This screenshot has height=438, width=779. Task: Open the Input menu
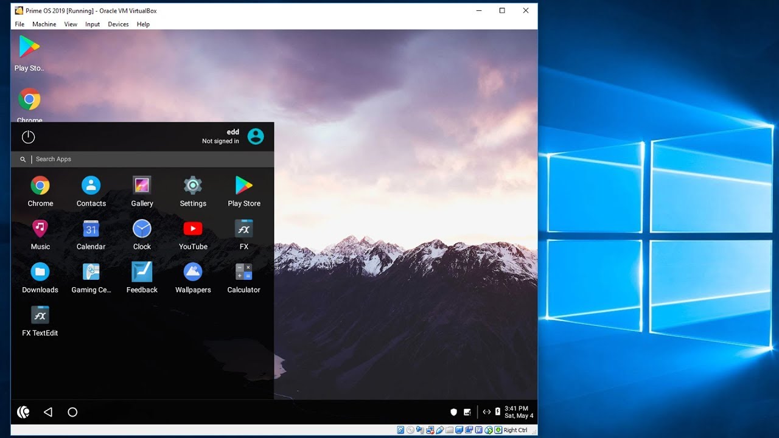click(93, 24)
